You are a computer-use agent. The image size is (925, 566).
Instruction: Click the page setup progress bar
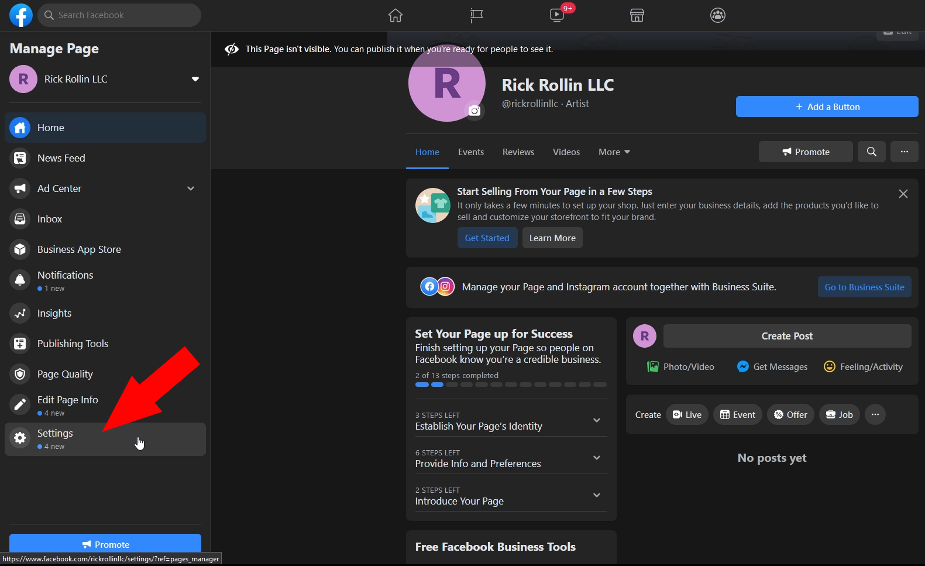[511, 385]
